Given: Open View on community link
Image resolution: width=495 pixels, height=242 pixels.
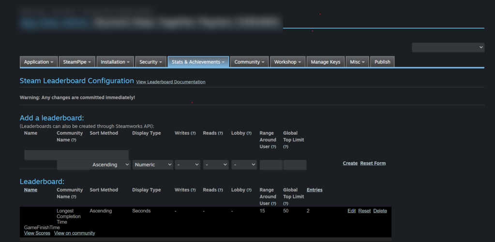Looking at the screenshot, I should [75, 233].
